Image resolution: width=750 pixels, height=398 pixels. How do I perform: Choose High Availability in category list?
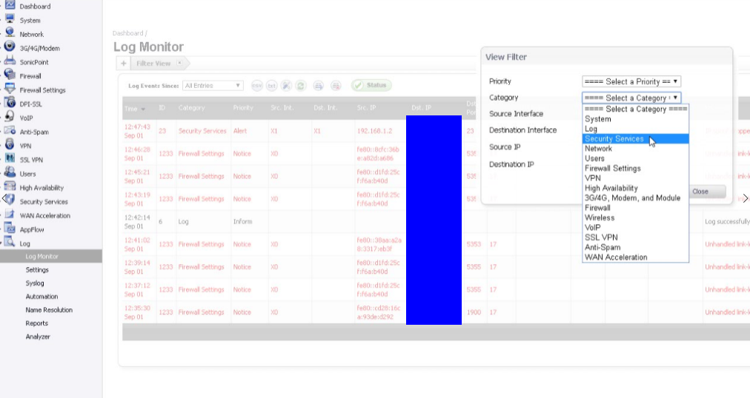coord(636,188)
